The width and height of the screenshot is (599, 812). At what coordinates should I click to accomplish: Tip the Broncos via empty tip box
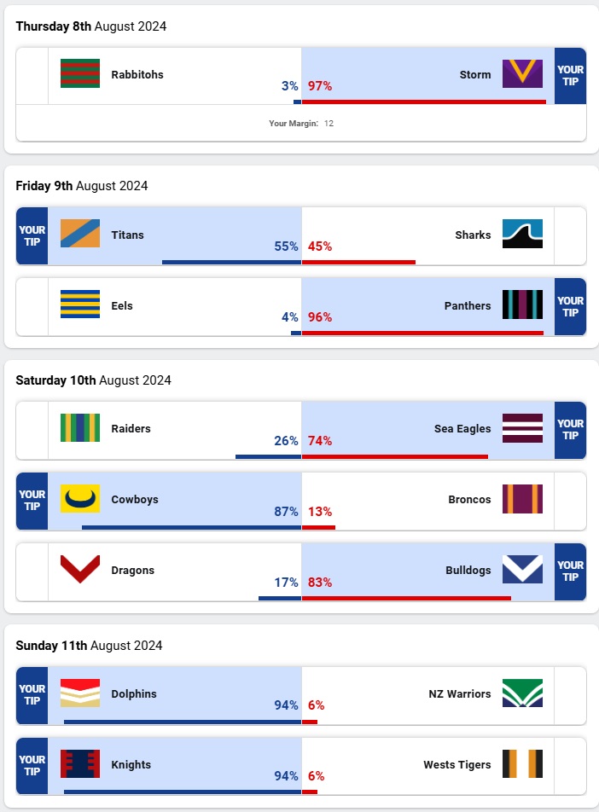[570, 501]
